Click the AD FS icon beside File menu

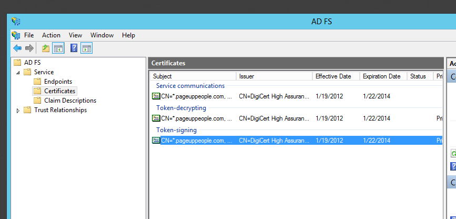click(16, 35)
